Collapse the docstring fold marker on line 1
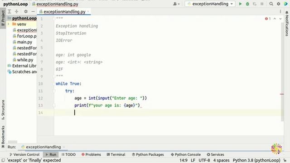 pos(54,19)
